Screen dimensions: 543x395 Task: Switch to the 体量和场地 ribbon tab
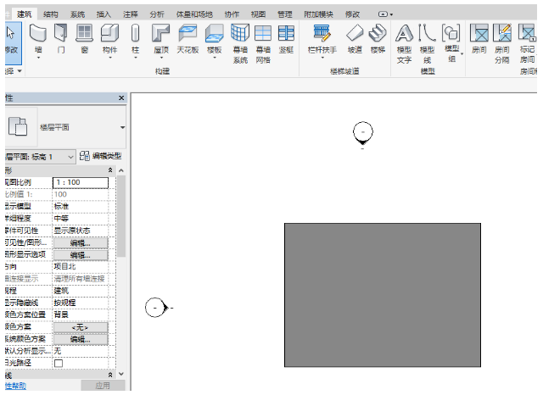click(194, 14)
